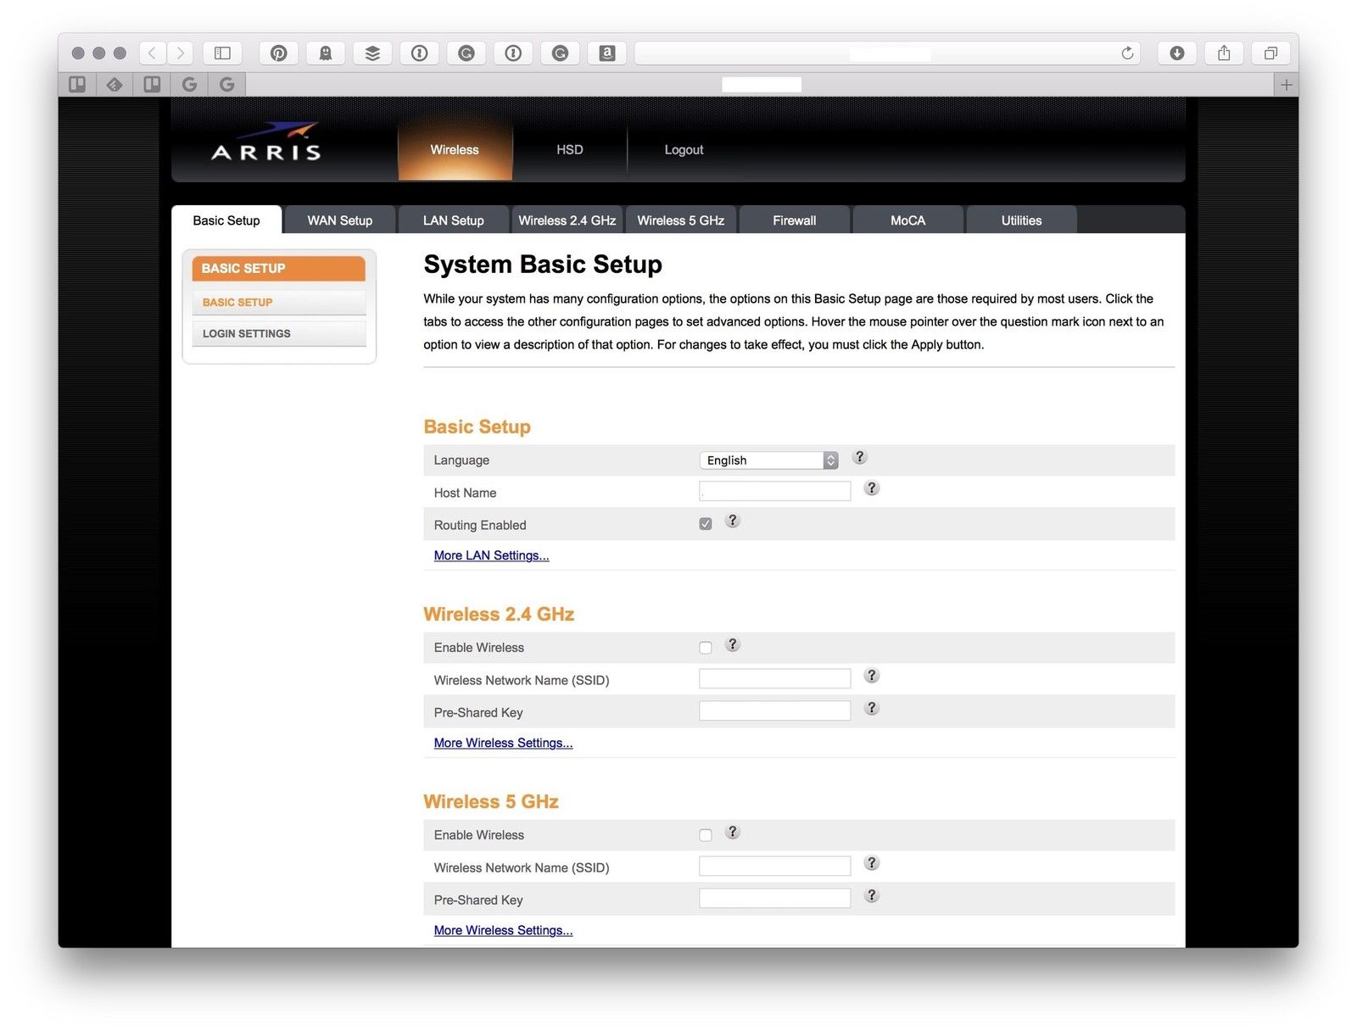Show Safari downloads

1176,53
